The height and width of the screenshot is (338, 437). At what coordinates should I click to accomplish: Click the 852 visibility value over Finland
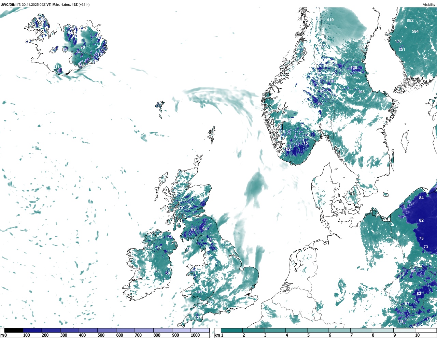pyautogui.click(x=410, y=20)
